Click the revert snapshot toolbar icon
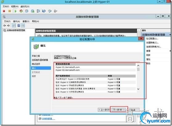Viewport: 172px width, 126px height. [x=33, y=11]
